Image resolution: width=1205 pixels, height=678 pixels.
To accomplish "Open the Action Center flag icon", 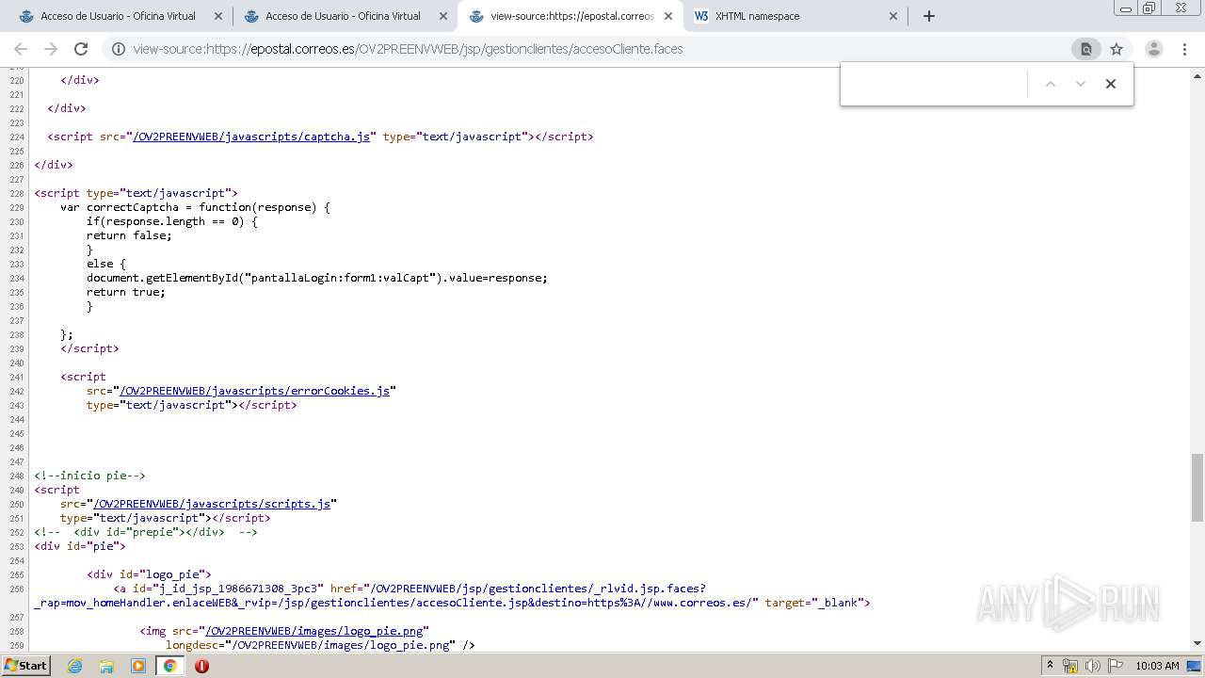I will 1115,666.
